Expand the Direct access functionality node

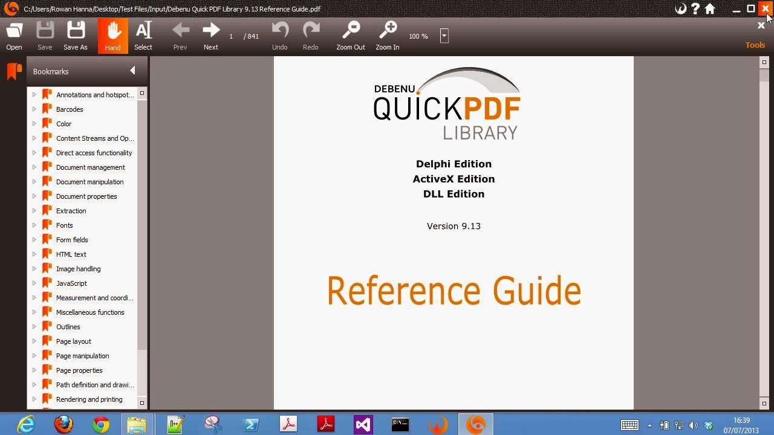(x=34, y=153)
